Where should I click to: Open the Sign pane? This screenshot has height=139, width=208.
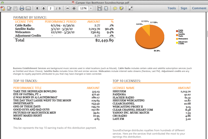point(184,8)
